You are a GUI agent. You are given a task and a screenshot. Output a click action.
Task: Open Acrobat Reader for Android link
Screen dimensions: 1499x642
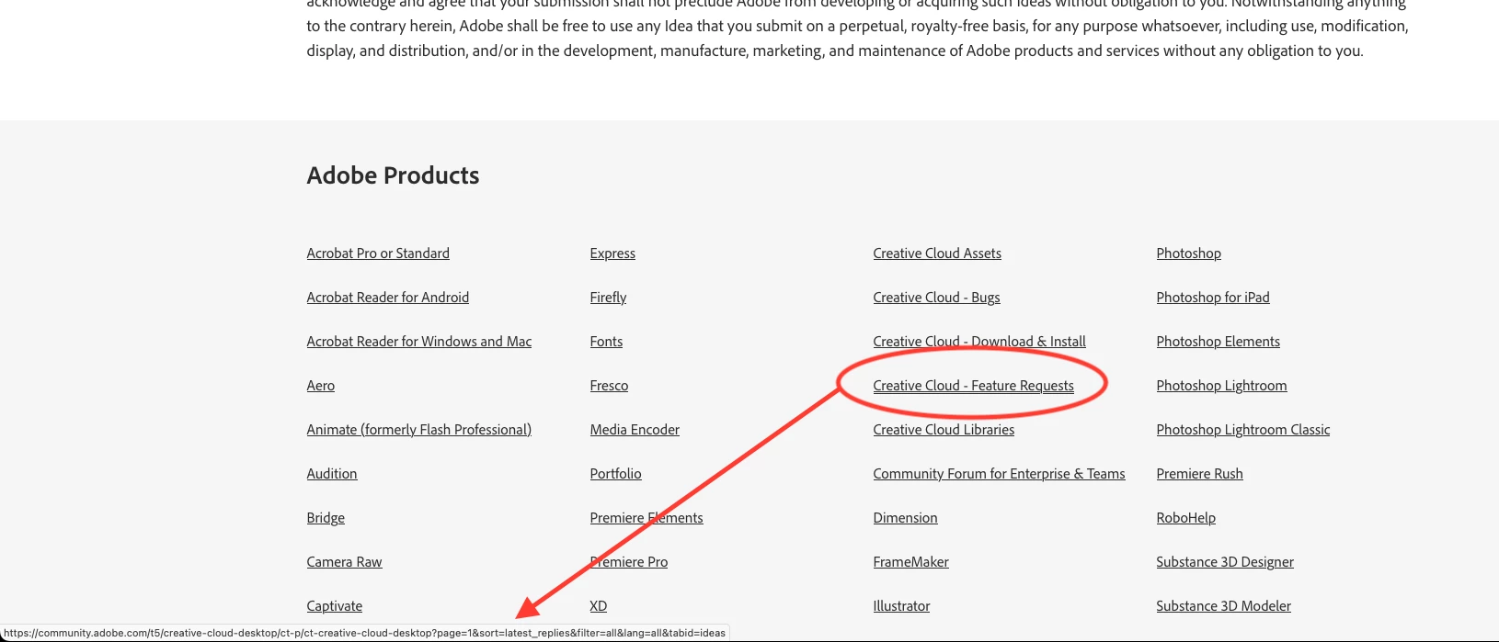click(x=388, y=298)
